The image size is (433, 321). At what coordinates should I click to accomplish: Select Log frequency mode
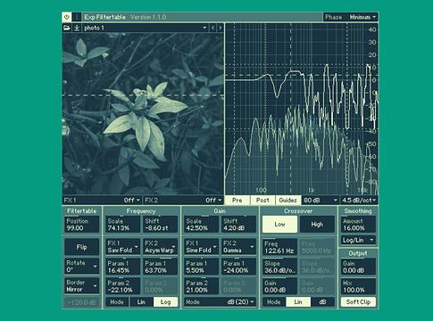pyautogui.click(x=165, y=302)
